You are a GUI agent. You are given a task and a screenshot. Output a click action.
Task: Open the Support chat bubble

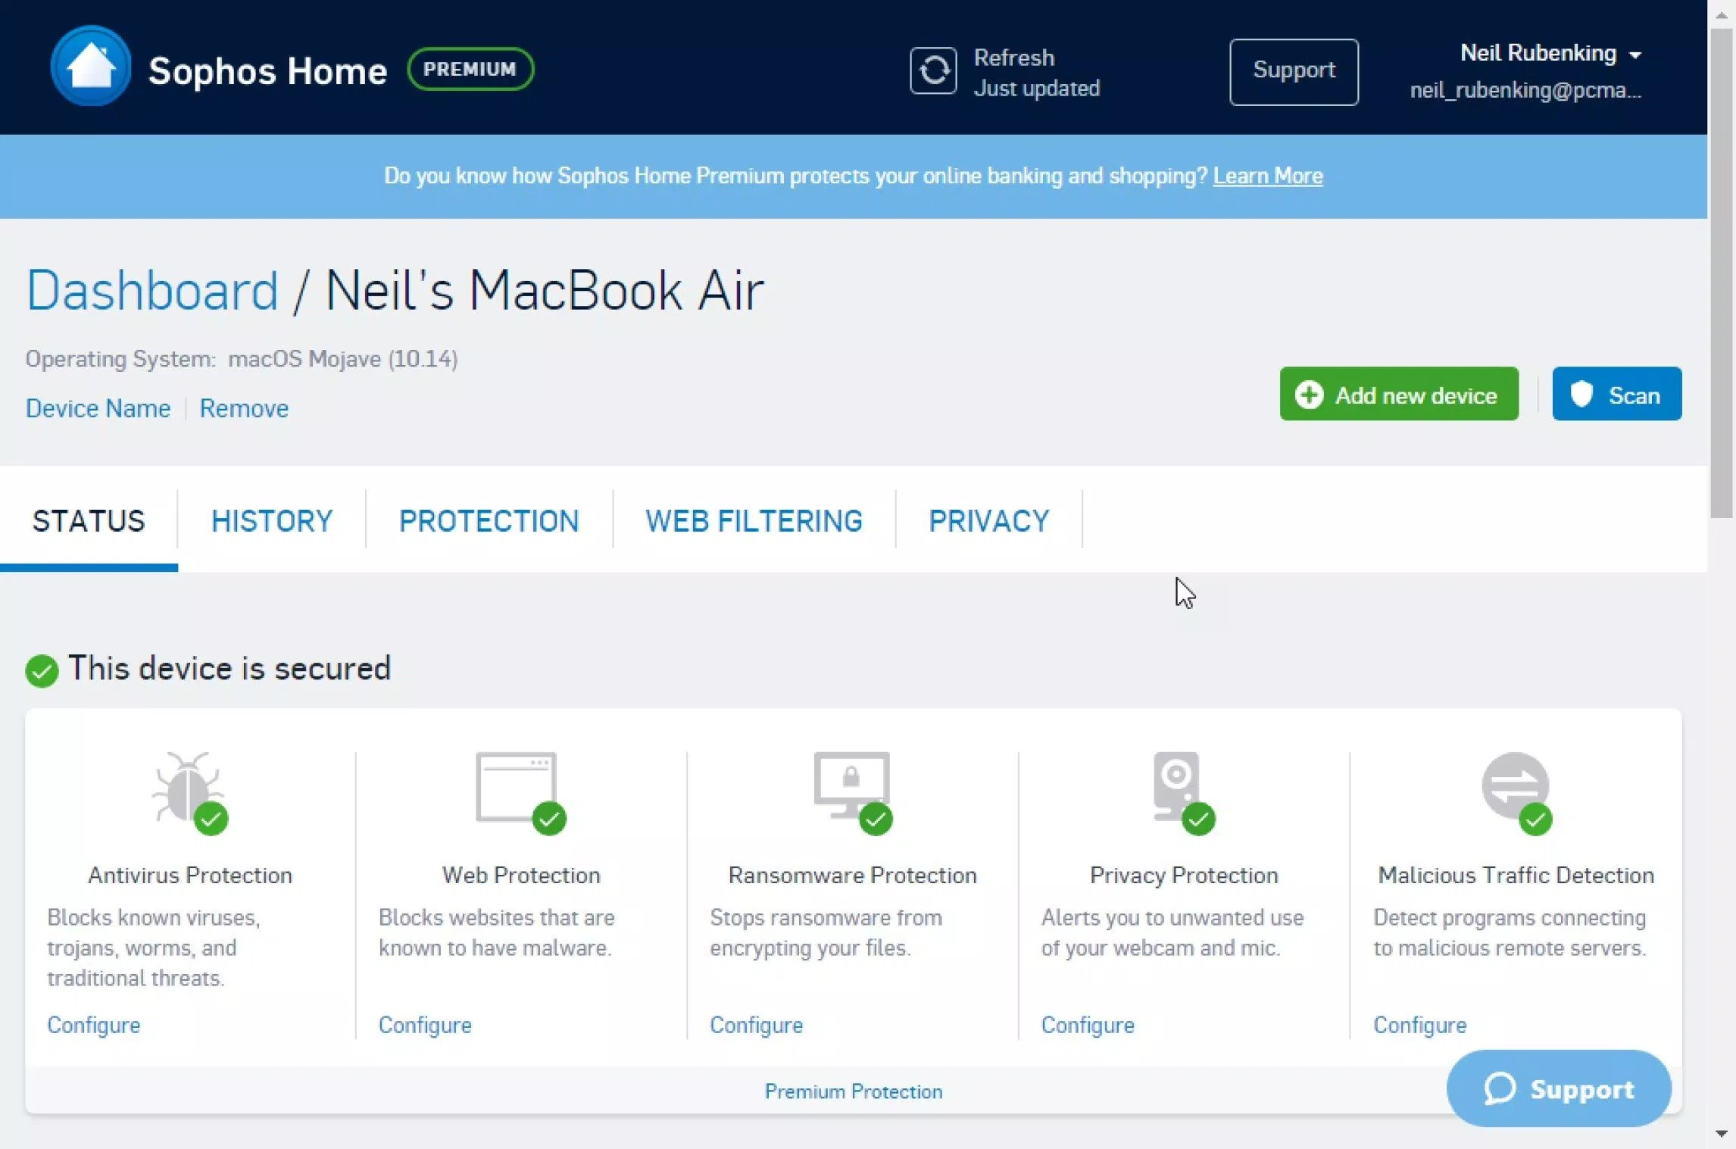point(1558,1088)
